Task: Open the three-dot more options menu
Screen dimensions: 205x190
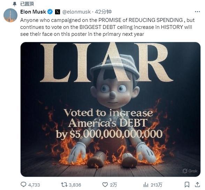Action: (197, 12)
